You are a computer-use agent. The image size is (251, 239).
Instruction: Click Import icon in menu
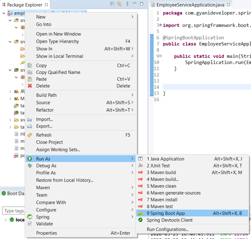click(x=29, y=119)
